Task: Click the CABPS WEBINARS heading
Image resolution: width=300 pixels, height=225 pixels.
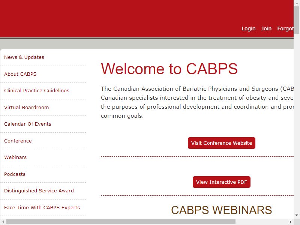Action: coord(221,210)
